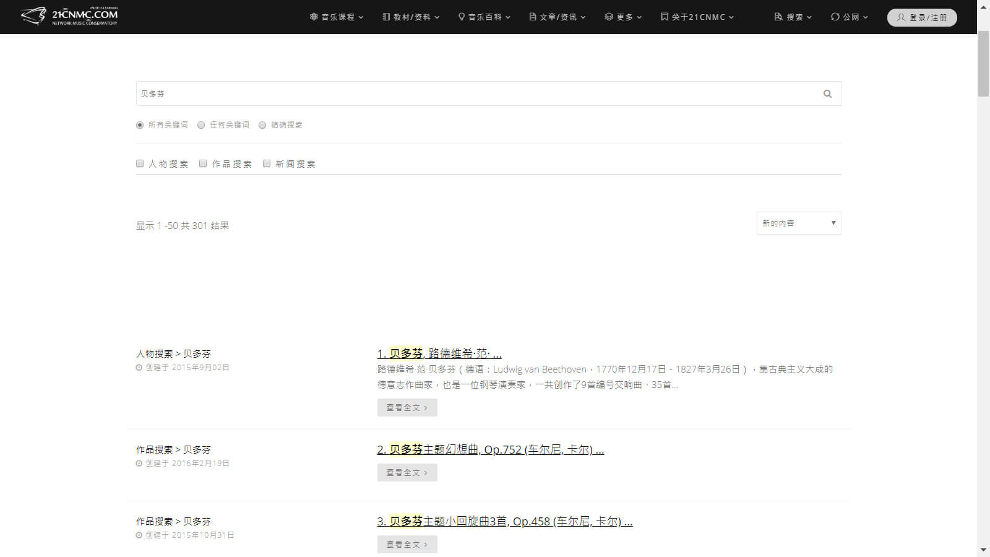This screenshot has height=557, width=990.
Task: Click the 创建于 2016年2月19日 date text
Action: [x=187, y=464]
